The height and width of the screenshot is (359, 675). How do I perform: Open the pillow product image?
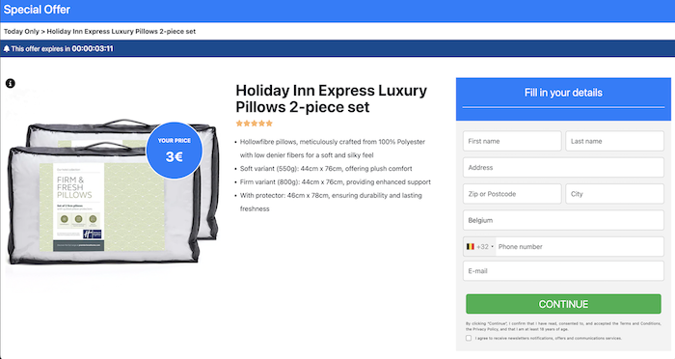(x=113, y=191)
